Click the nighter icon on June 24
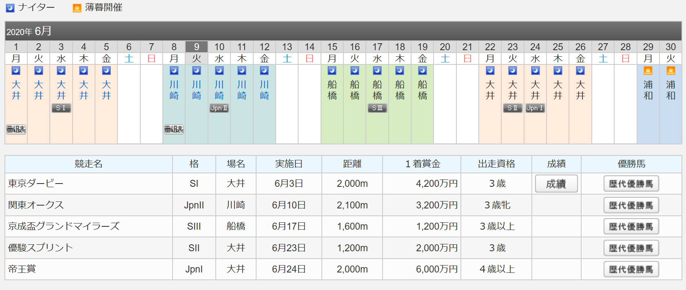Image resolution: width=686 pixels, height=290 pixels. click(536, 71)
